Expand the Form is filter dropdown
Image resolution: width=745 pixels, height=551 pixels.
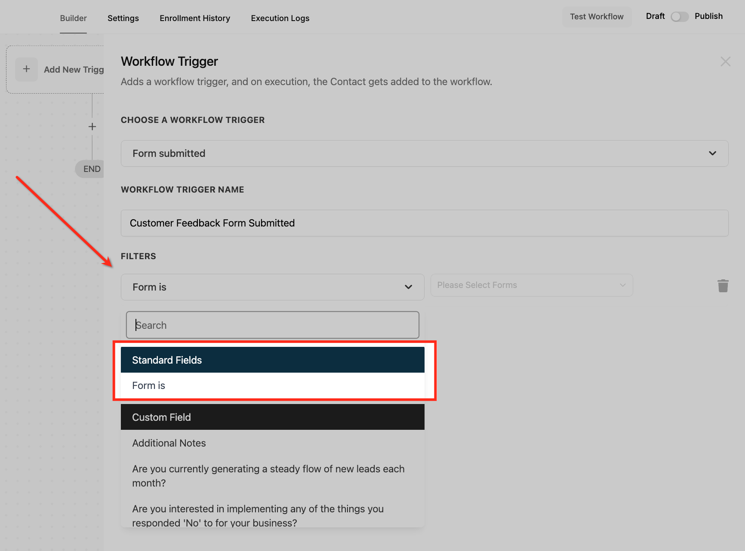click(x=272, y=287)
